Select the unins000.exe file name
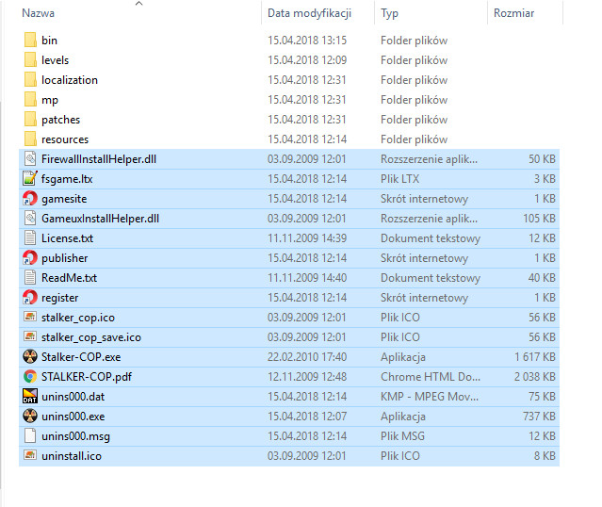602x507 pixels. (x=73, y=417)
